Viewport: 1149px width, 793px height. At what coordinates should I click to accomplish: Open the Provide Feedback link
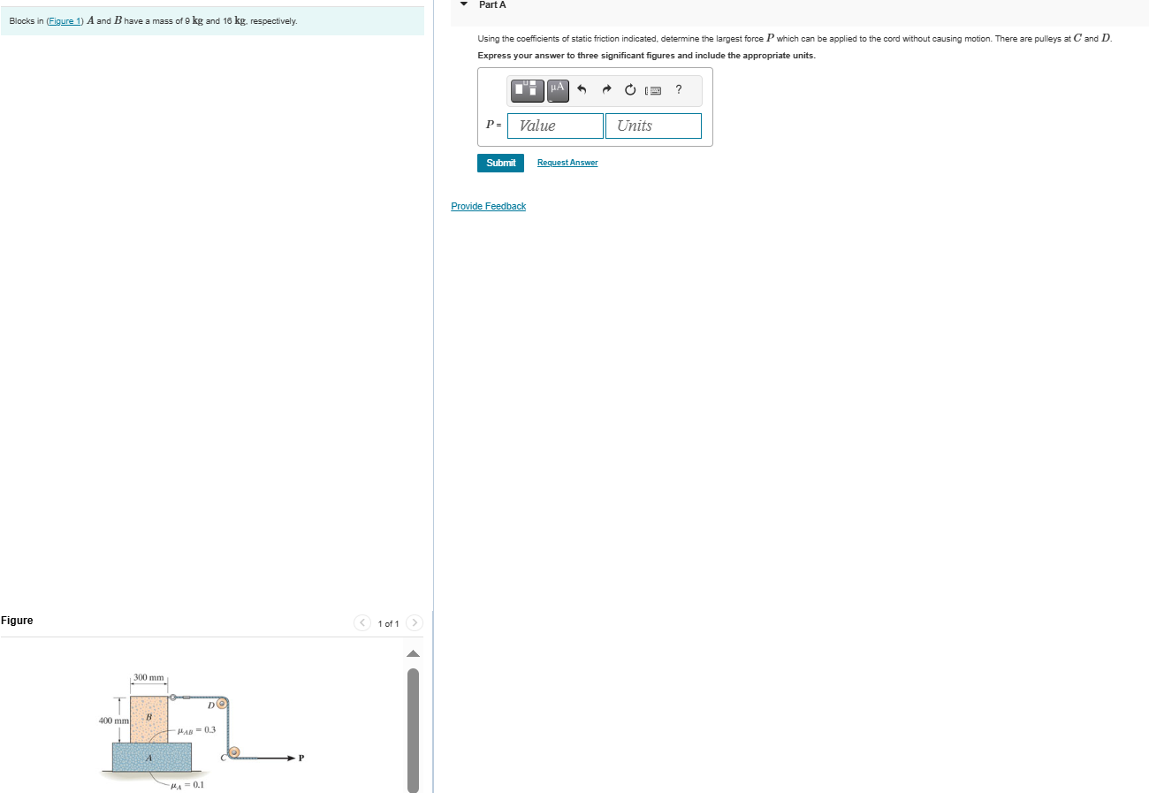pyautogui.click(x=488, y=206)
